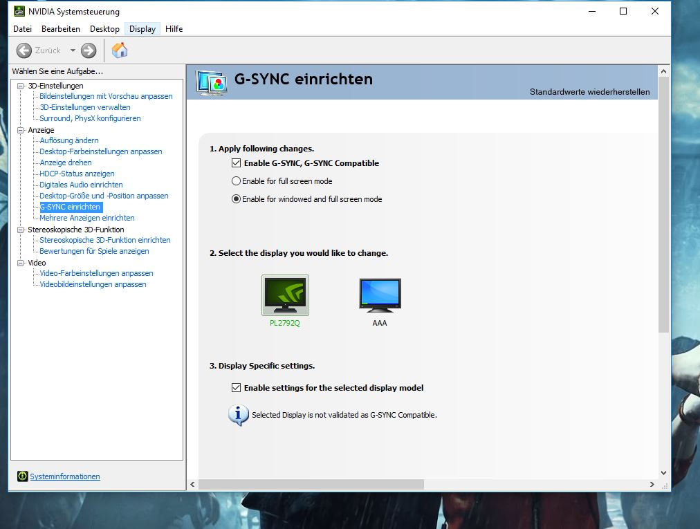Viewport: 700px width, 529px height.
Task: Open Desktop-Größe und -Position anpassen
Action: click(104, 196)
